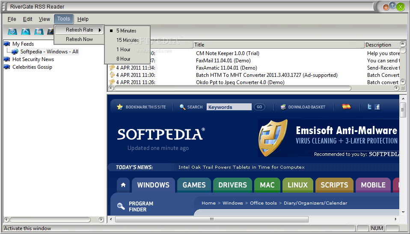Click the Twitter icon on the webpage
The height and width of the screenshot is (234, 410).
(369, 107)
